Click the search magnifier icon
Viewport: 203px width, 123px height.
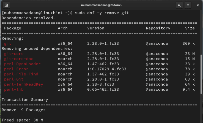click(x=179, y=5)
